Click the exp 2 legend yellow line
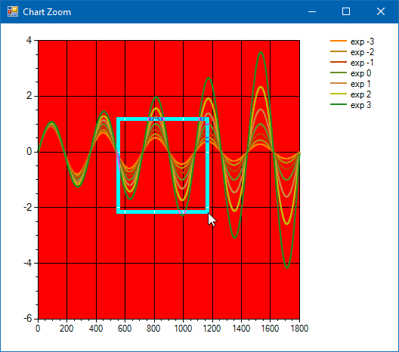The width and height of the screenshot is (399, 352). (x=339, y=94)
